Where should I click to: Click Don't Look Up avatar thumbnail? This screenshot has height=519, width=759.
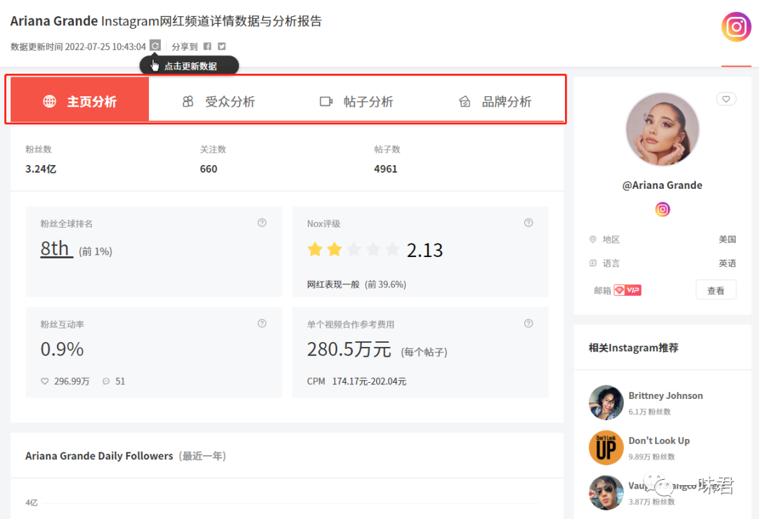point(606,447)
